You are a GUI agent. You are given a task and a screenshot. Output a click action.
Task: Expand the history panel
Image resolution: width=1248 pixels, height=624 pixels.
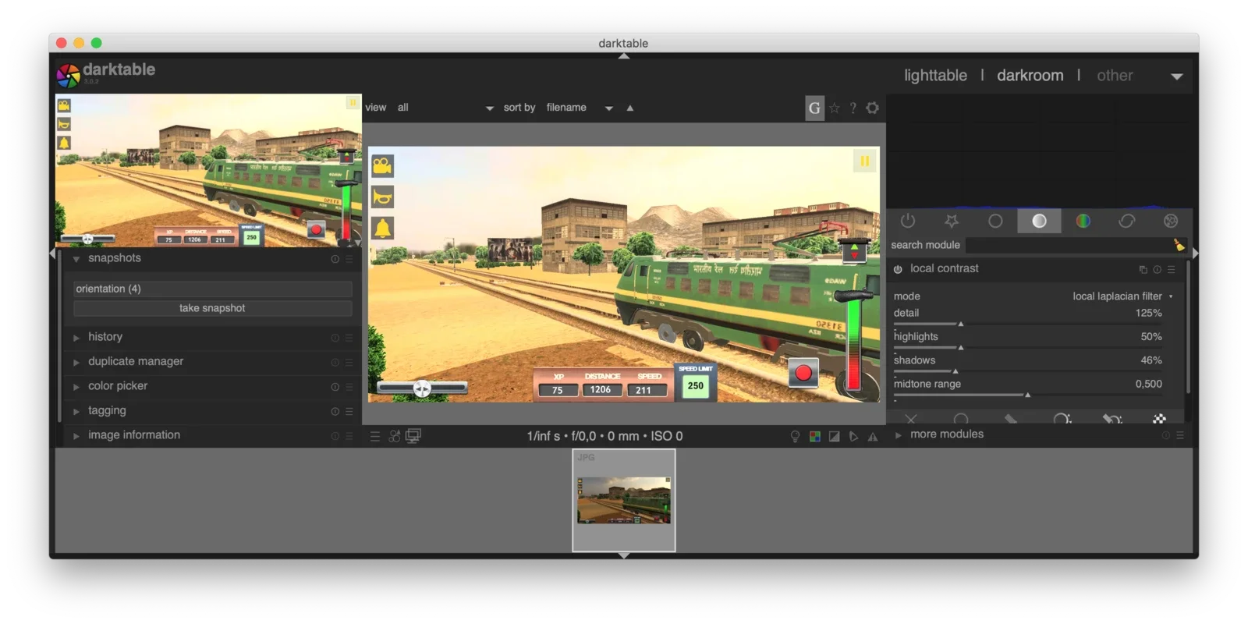[76, 338]
